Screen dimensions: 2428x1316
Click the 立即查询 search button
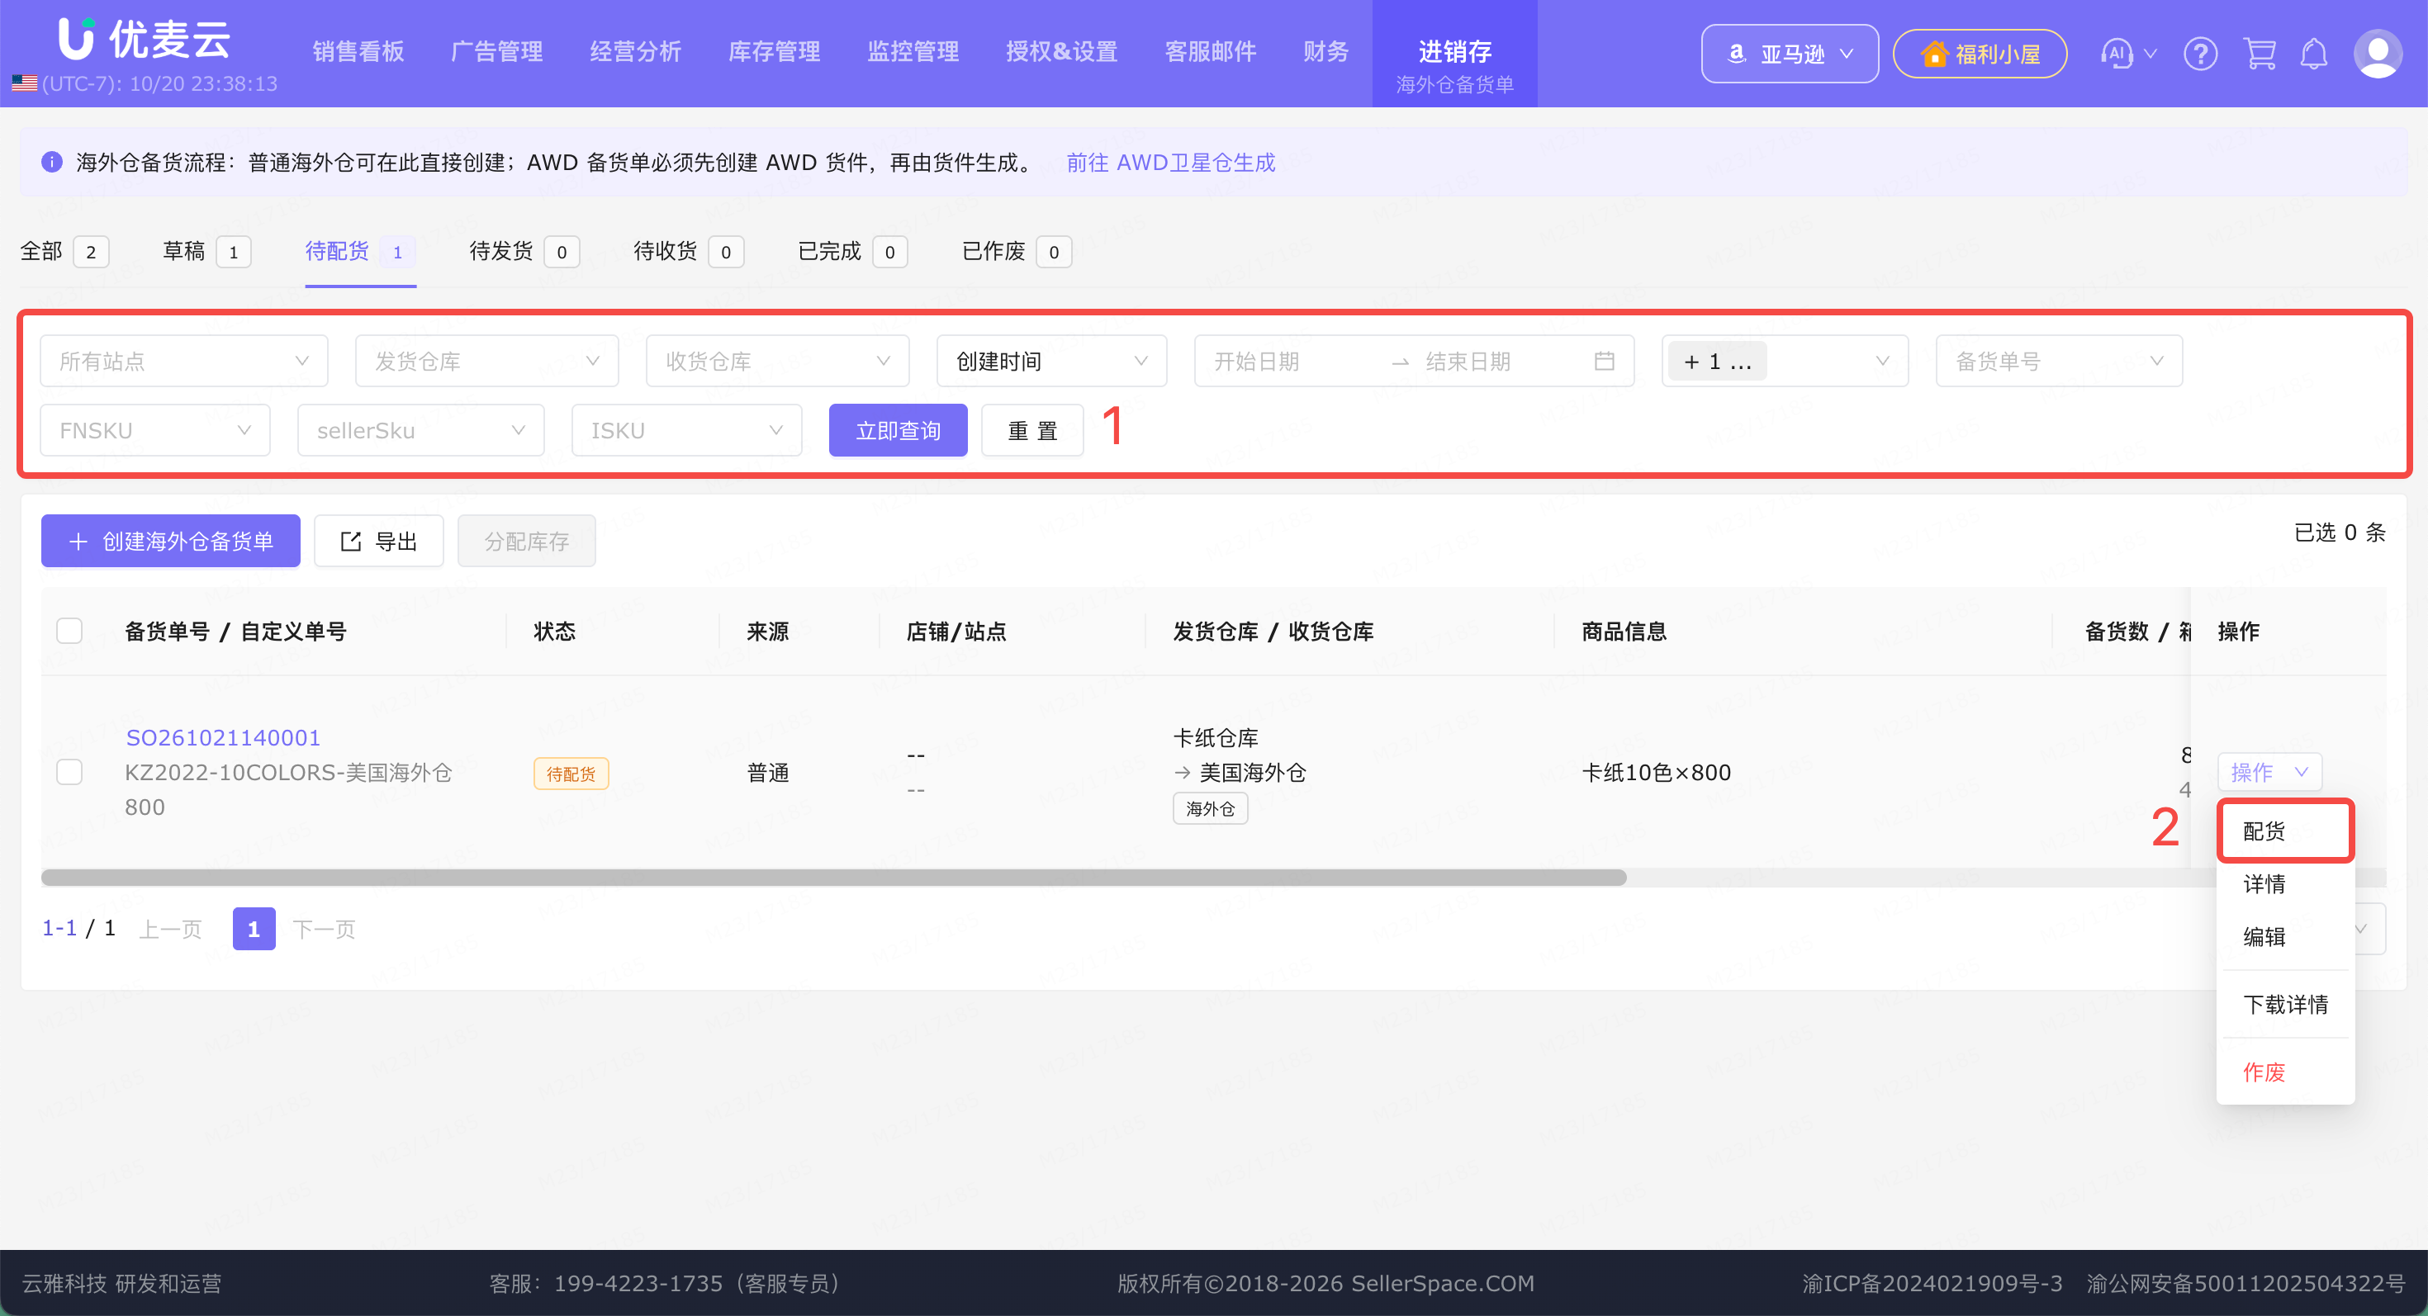[899, 430]
